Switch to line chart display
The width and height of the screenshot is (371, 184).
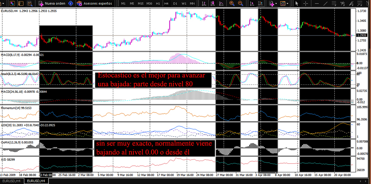pyautogui.click(x=222, y=3)
